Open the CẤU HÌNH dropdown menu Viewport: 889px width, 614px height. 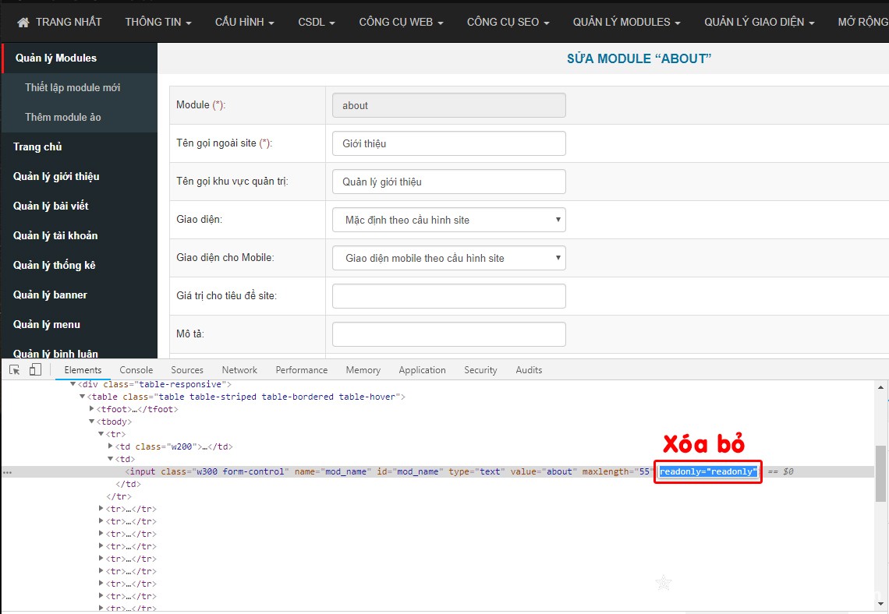tap(244, 22)
